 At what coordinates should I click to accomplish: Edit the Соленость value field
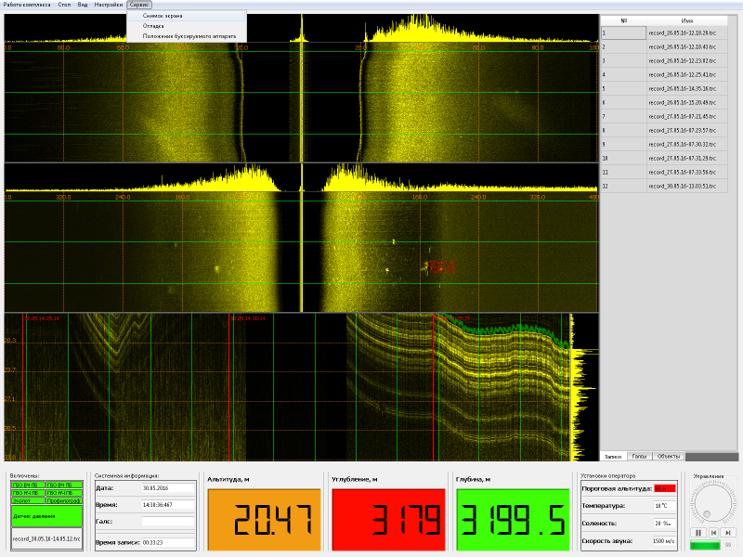coord(665,524)
